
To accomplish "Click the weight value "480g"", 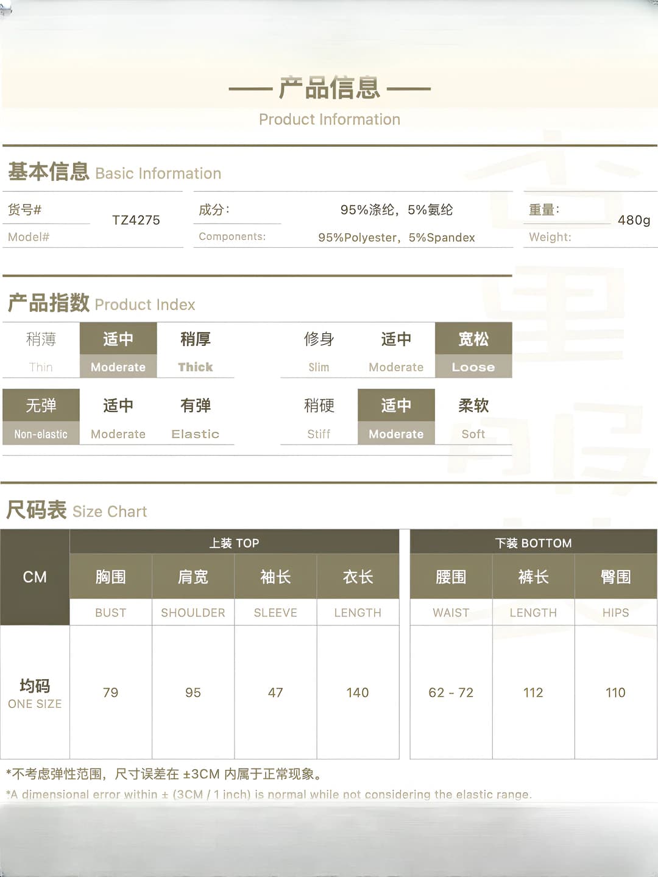I will (x=634, y=220).
